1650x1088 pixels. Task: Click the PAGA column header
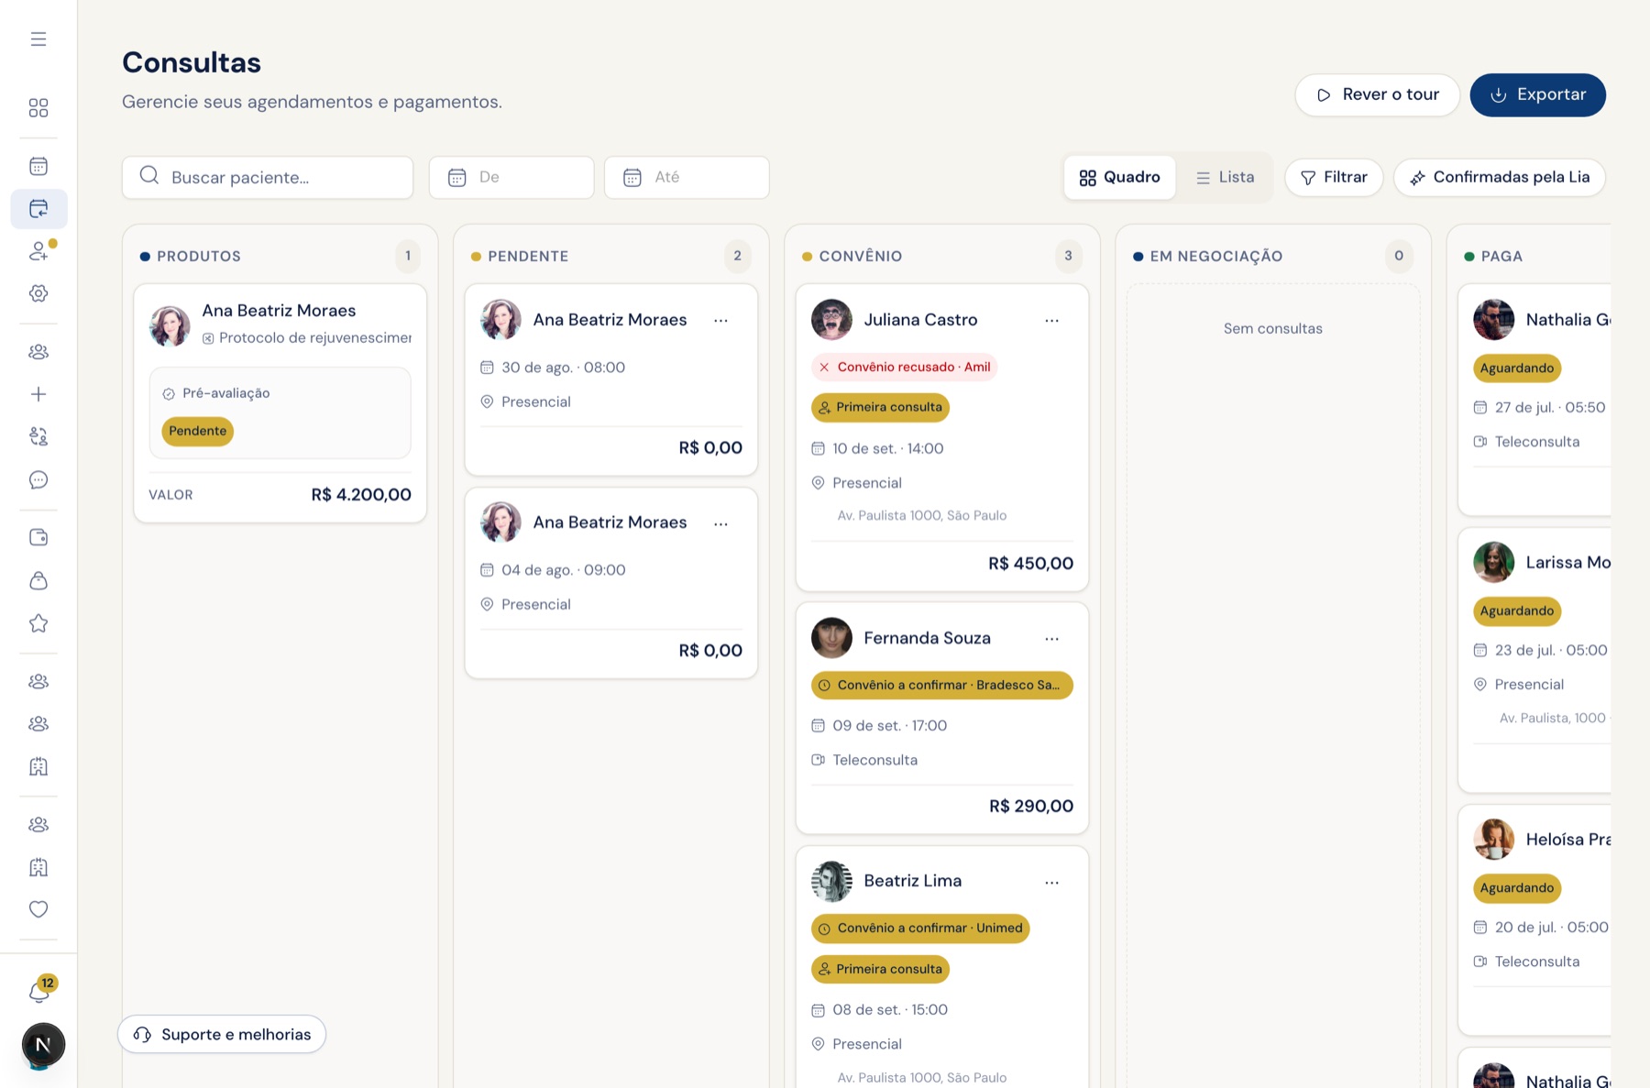point(1501,257)
